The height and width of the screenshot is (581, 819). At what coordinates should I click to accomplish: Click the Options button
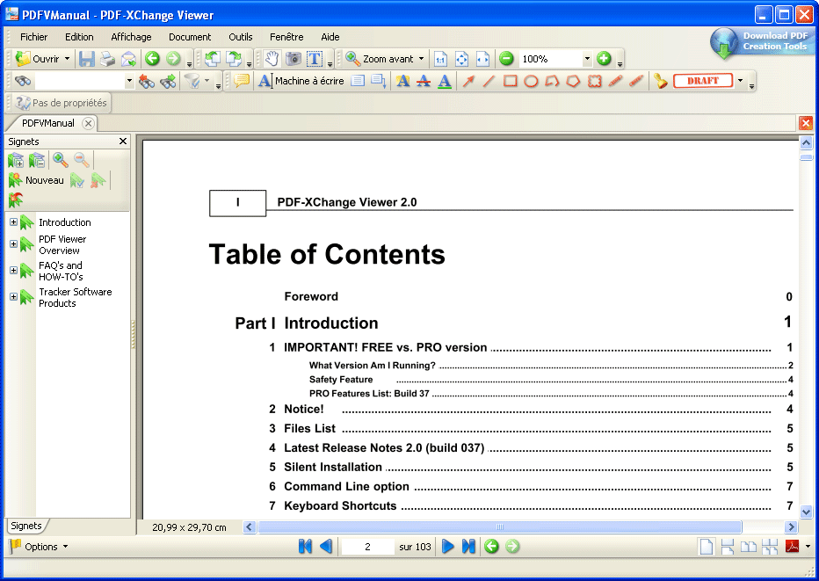40,547
